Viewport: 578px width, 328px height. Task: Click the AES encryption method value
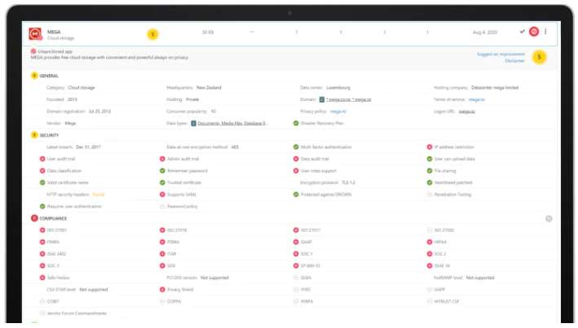pos(235,147)
